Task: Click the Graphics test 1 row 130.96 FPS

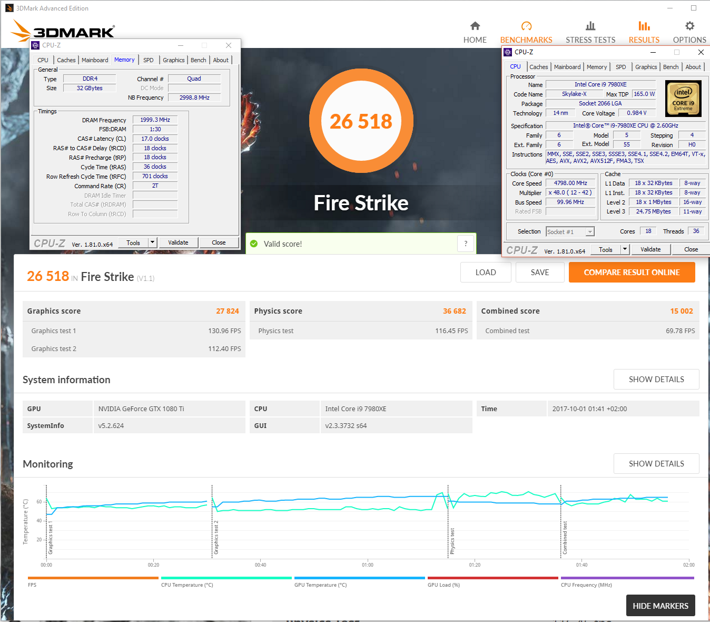Action: pos(134,331)
